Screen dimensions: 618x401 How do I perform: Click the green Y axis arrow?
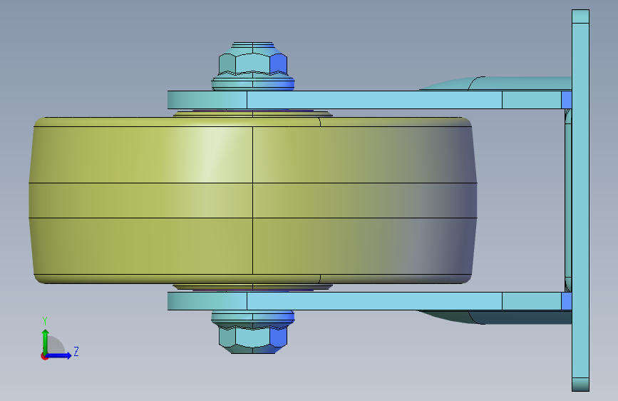(46, 341)
